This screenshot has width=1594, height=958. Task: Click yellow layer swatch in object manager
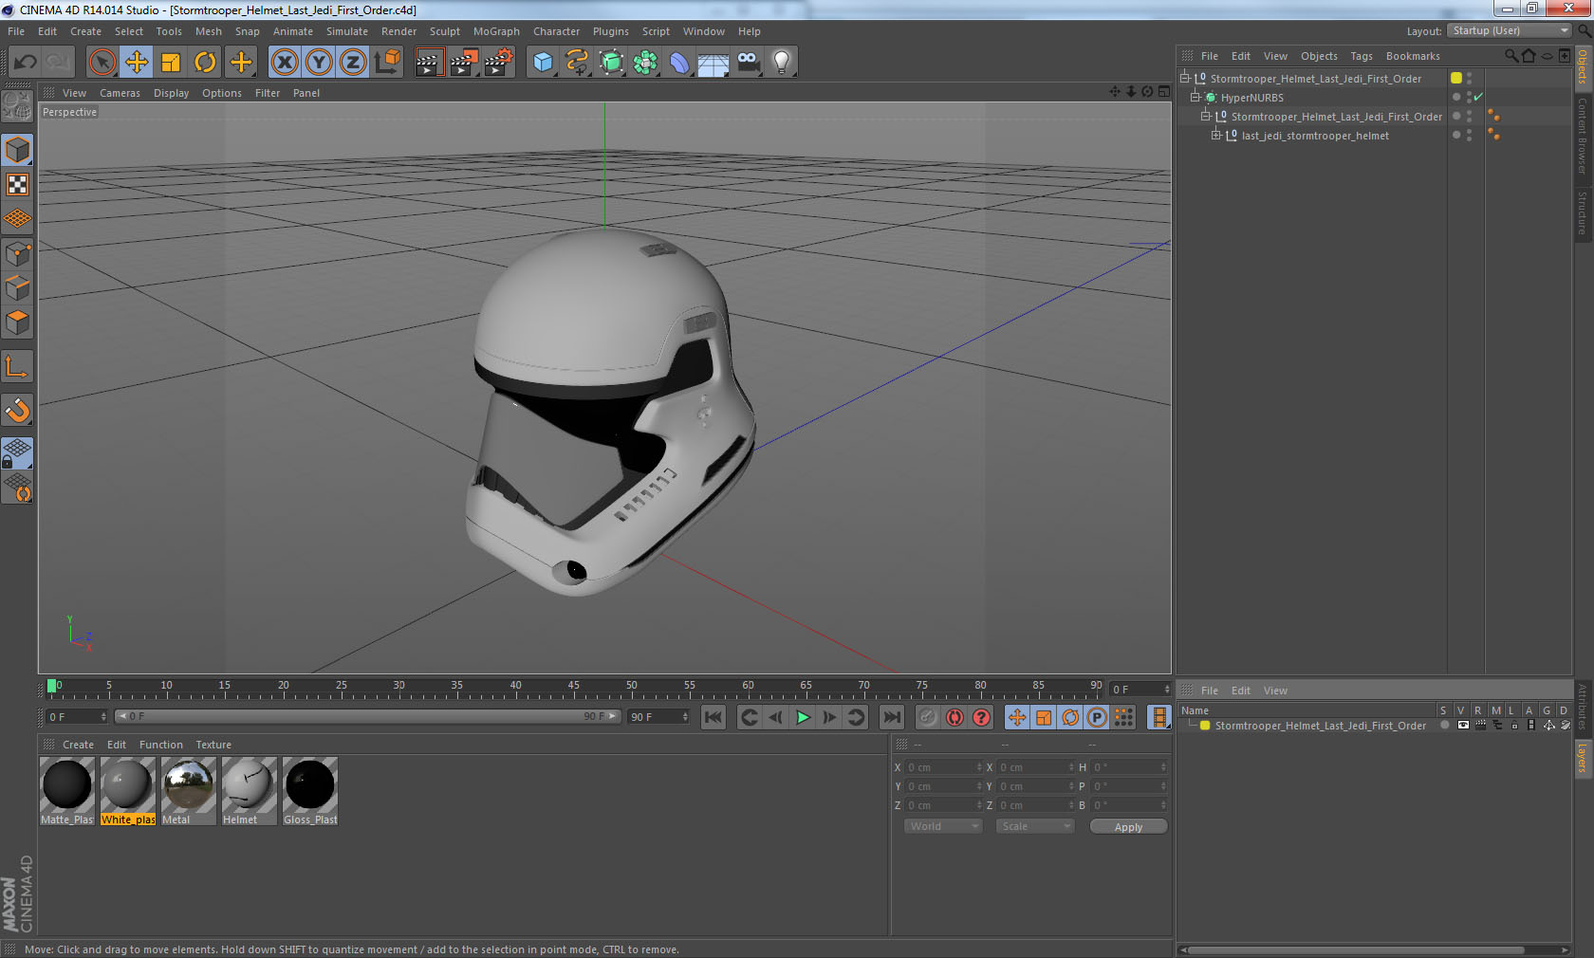[1456, 78]
